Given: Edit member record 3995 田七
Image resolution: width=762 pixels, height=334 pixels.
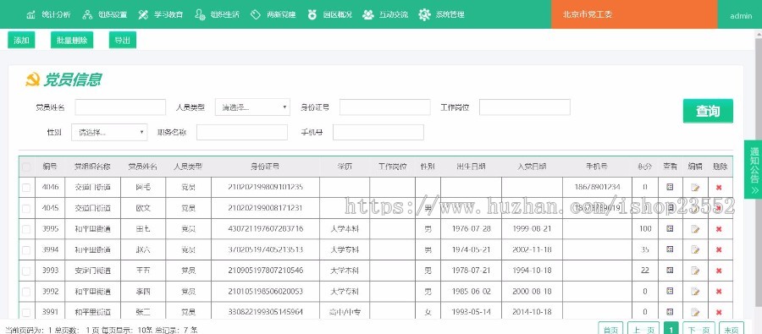Looking at the screenshot, I should pyautogui.click(x=695, y=229).
